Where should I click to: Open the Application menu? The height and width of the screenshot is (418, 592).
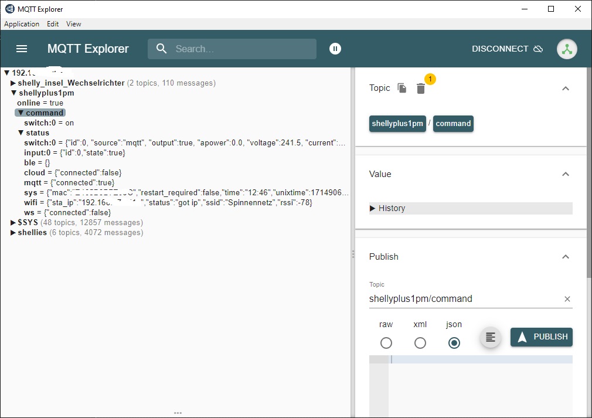(22, 24)
